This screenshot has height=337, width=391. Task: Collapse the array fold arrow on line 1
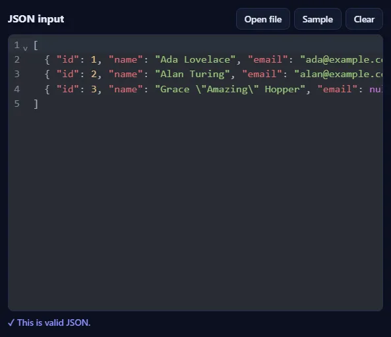tap(25, 48)
